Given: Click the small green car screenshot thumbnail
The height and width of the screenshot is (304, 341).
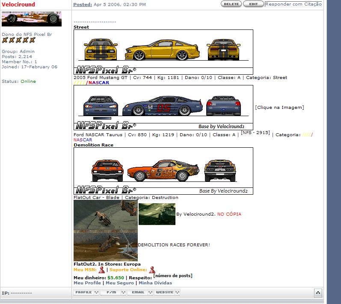Looking at the screenshot, I should 157,214.
